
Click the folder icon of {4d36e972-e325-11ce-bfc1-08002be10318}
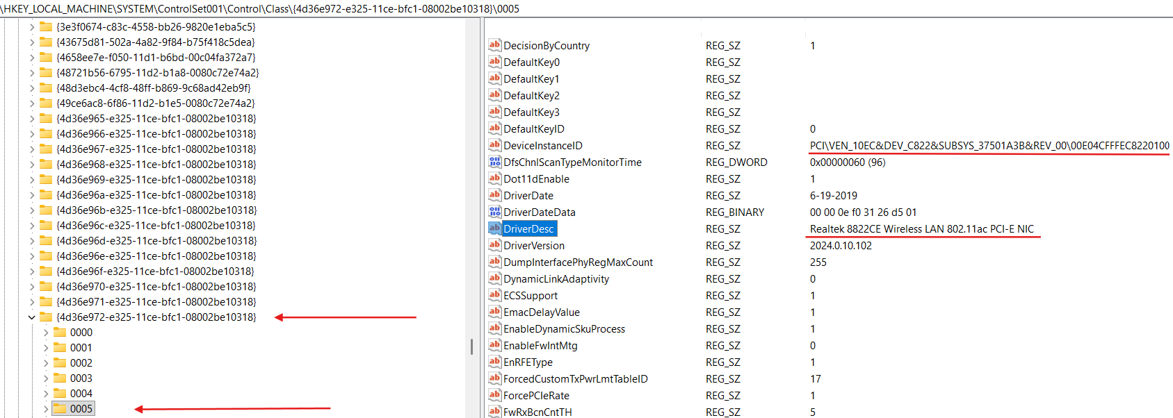(47, 317)
